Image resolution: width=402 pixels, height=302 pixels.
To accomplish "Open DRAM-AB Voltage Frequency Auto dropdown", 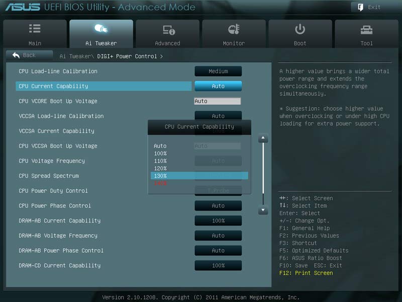I will (218, 236).
